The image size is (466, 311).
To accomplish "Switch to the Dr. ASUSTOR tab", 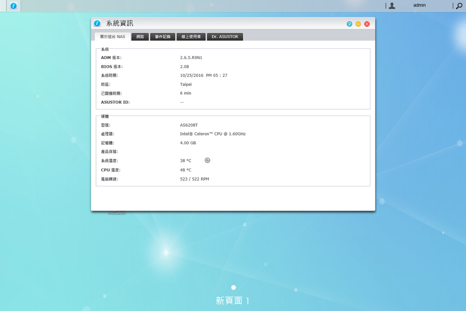I will click(x=225, y=36).
